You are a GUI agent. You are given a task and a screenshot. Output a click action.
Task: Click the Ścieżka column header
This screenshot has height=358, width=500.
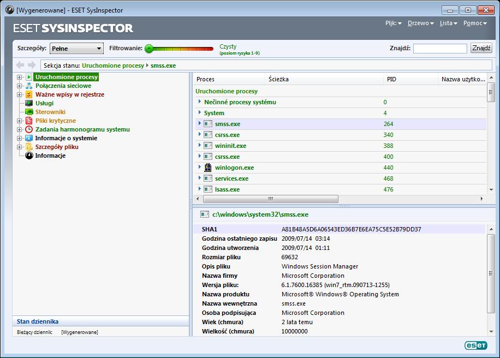(324, 79)
